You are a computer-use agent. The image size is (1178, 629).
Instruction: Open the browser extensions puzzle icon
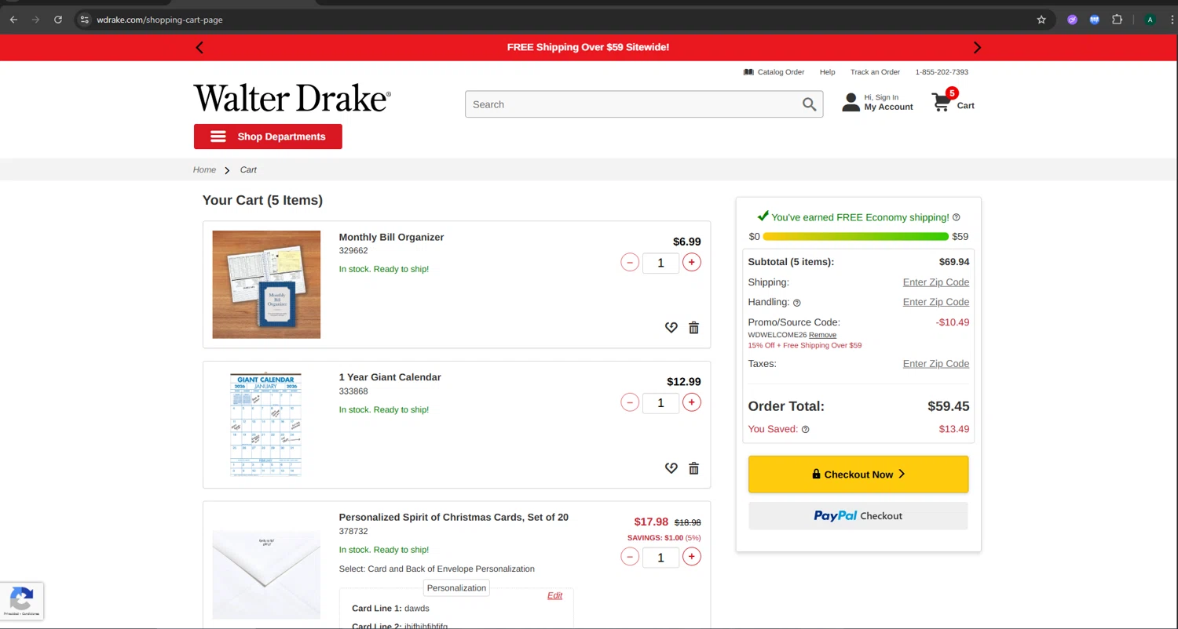[x=1117, y=20]
